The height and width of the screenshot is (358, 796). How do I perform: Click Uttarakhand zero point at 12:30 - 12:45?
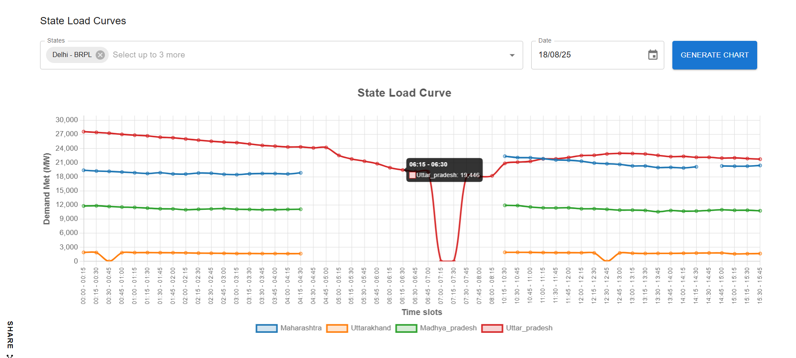pyautogui.click(x=607, y=261)
